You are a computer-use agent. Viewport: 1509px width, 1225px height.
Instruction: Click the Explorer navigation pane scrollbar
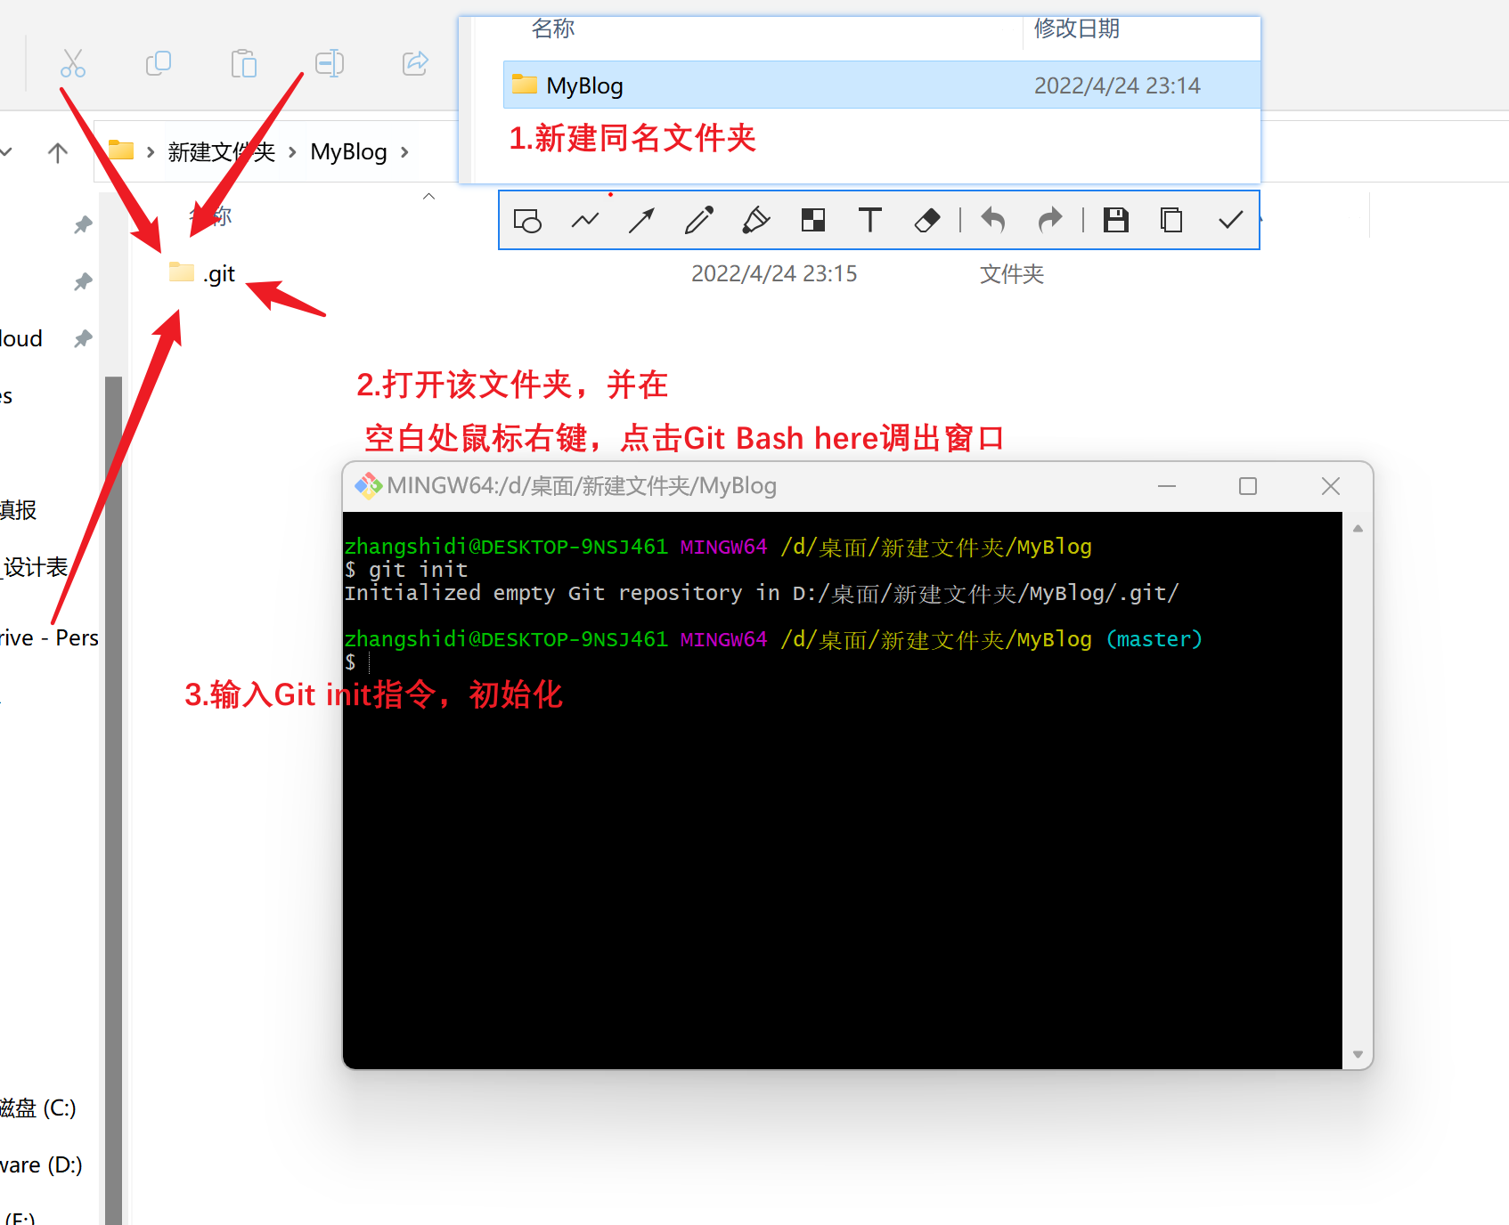coord(113,799)
